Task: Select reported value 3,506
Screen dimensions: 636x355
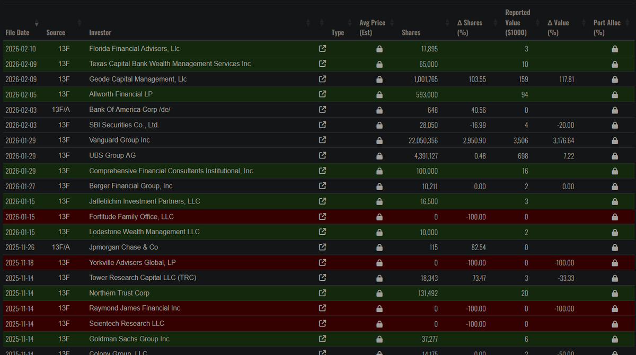Action: (520, 140)
